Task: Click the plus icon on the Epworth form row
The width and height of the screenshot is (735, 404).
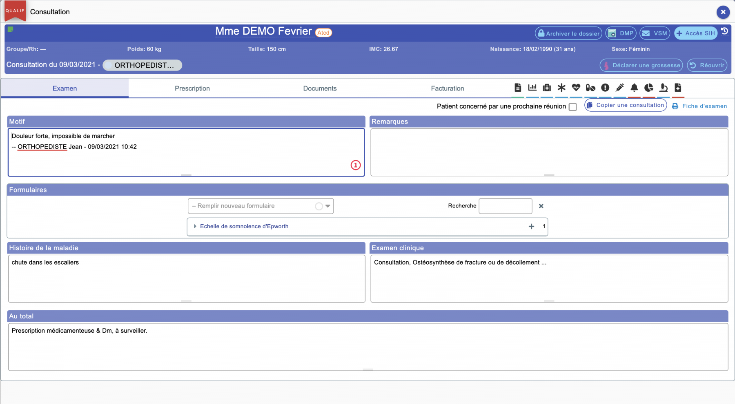Action: [531, 227]
